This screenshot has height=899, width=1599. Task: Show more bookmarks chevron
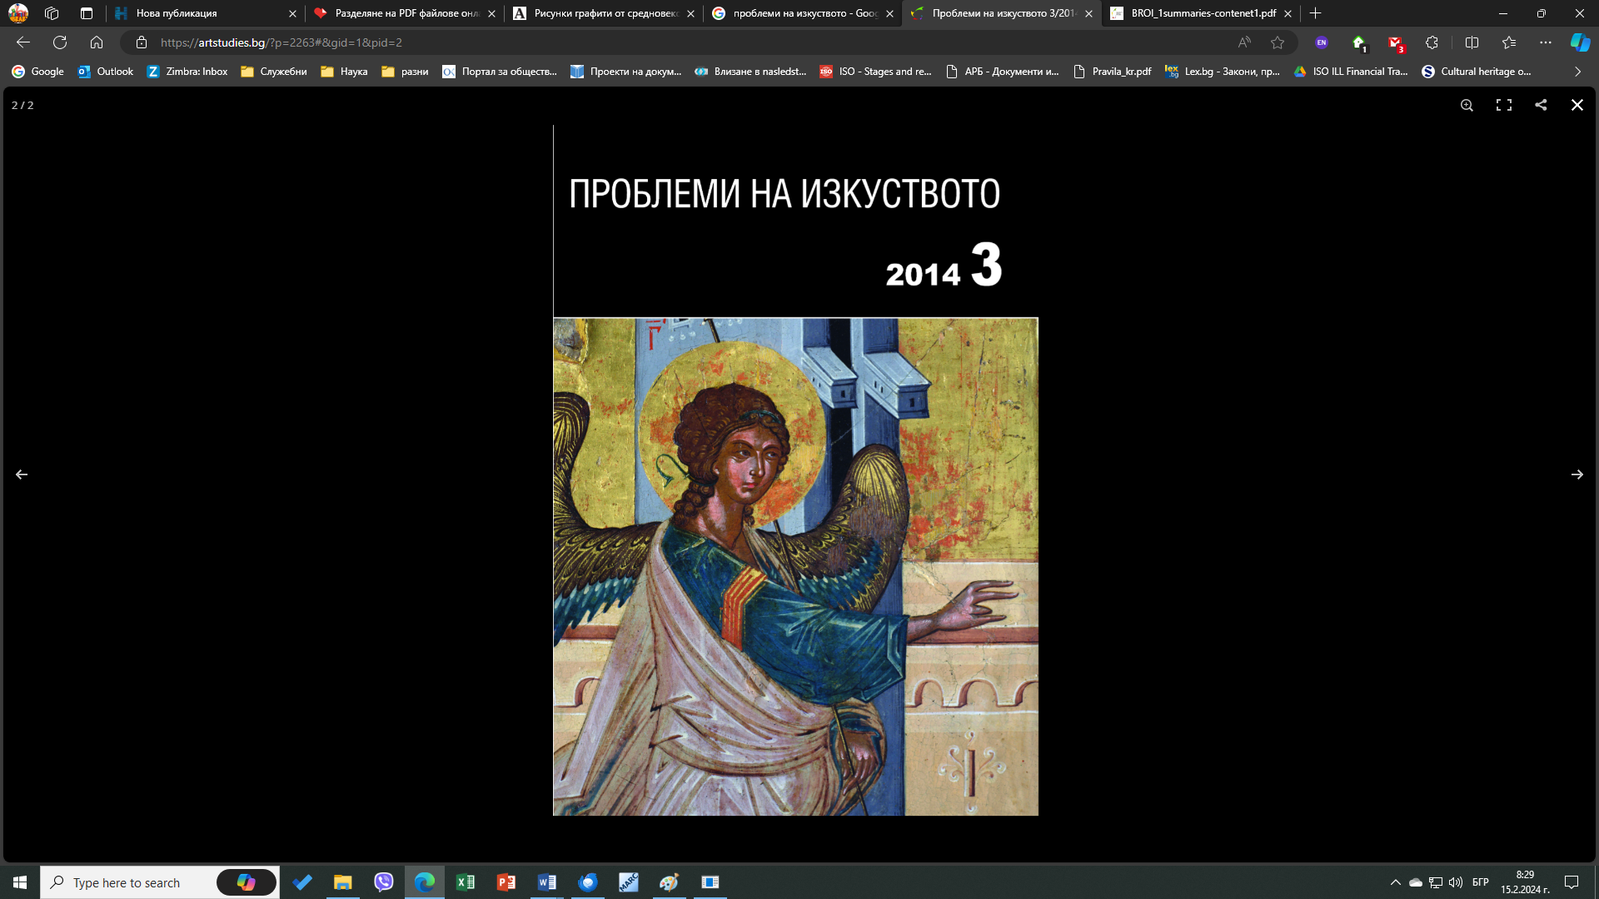[1577, 72]
